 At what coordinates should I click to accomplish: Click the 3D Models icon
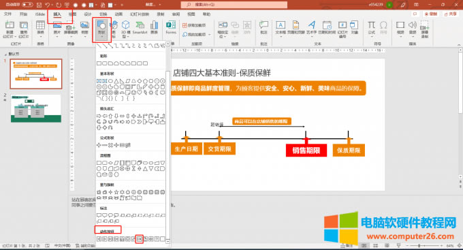[126, 29]
